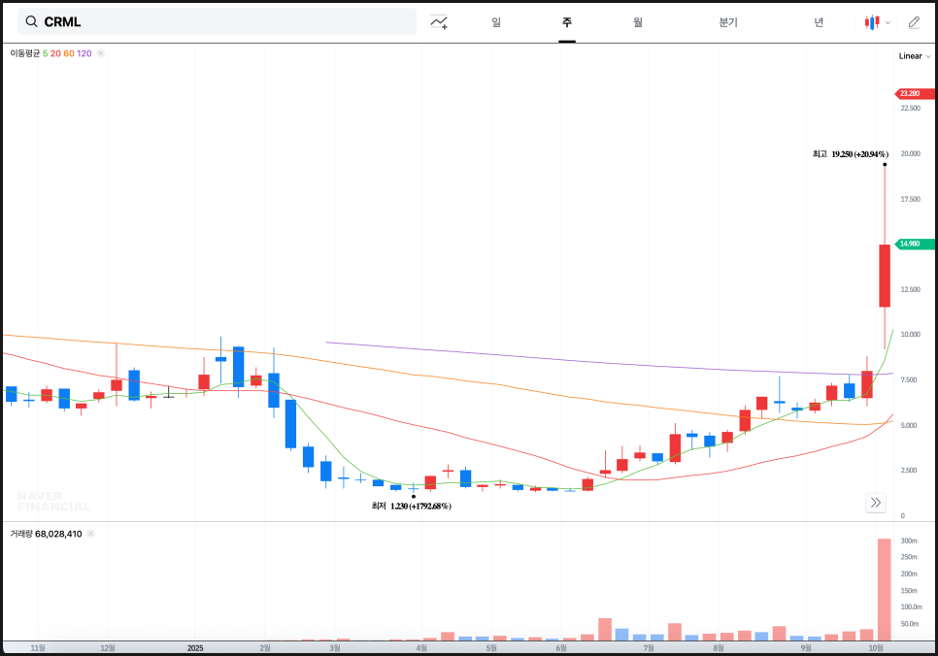This screenshot has height=656, width=938.
Task: Switch to the 월 (monthly) tab
Action: (637, 22)
